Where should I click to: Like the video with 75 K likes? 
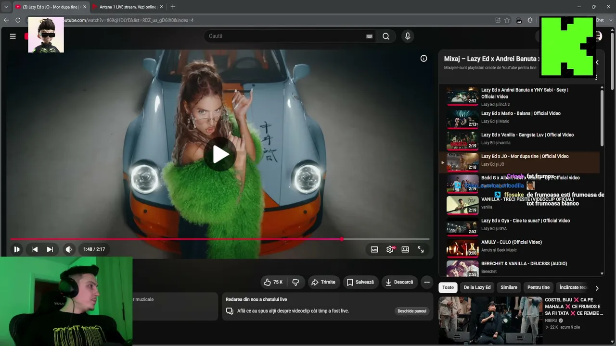(273, 282)
